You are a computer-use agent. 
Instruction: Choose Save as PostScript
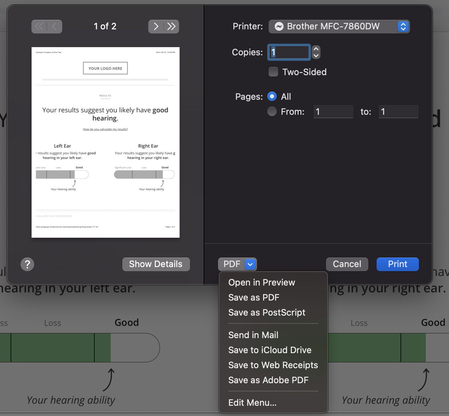coord(273,313)
